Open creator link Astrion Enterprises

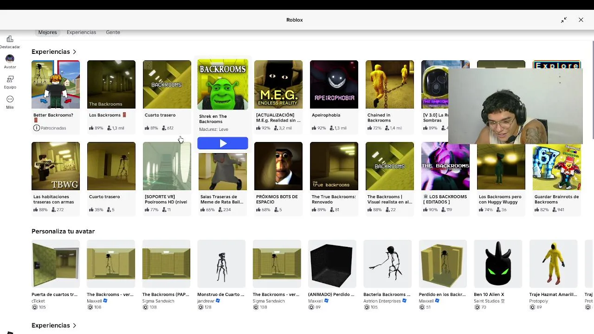382,301
